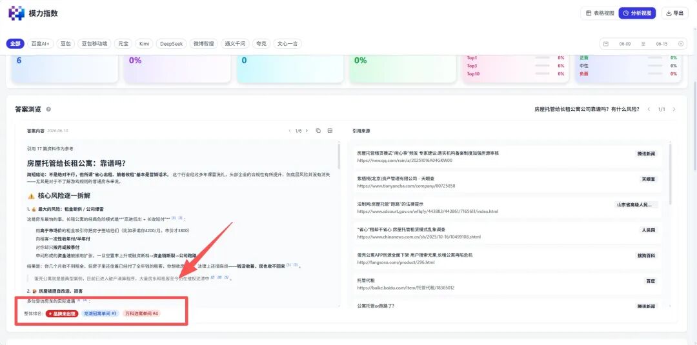
Task: Click the 模力指数 logo icon
Action: pos(16,13)
